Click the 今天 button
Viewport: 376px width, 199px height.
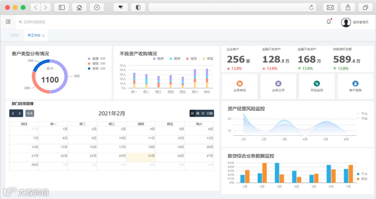click(x=30, y=113)
